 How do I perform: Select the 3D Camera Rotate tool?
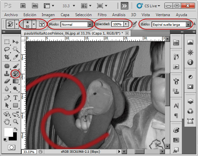[x=16, y=114]
